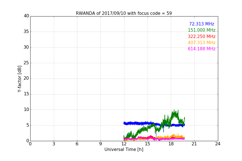Select the 72.313 MHz legend label
The height and width of the screenshot is (161, 242).
tap(202, 24)
